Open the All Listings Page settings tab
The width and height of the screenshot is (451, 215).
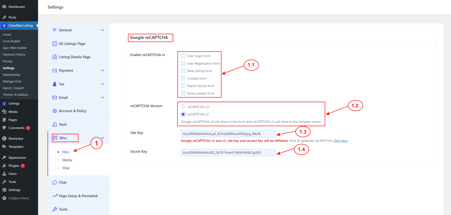79,44
